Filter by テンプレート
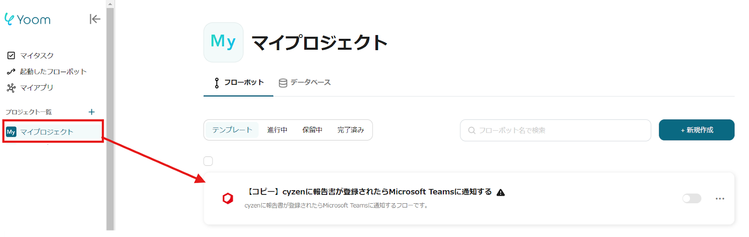The width and height of the screenshot is (749, 237). (232, 130)
